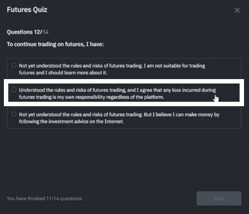Select radio for 'I am not suitable' answer
Screen dimensions: 249x214
14,65
